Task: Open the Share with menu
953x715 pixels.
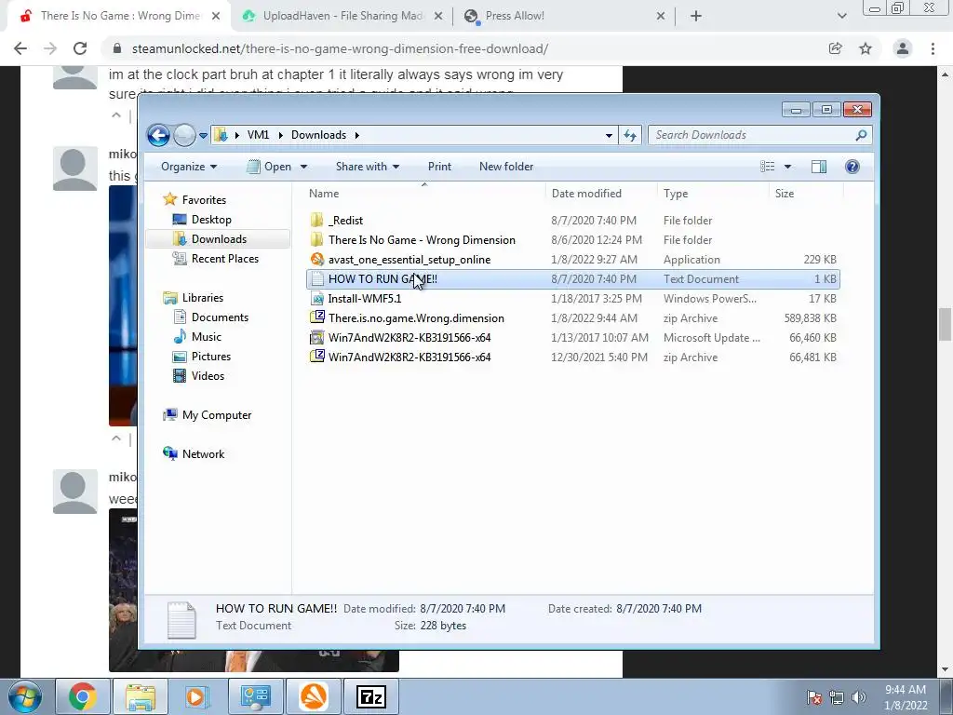Action: pyautogui.click(x=367, y=167)
